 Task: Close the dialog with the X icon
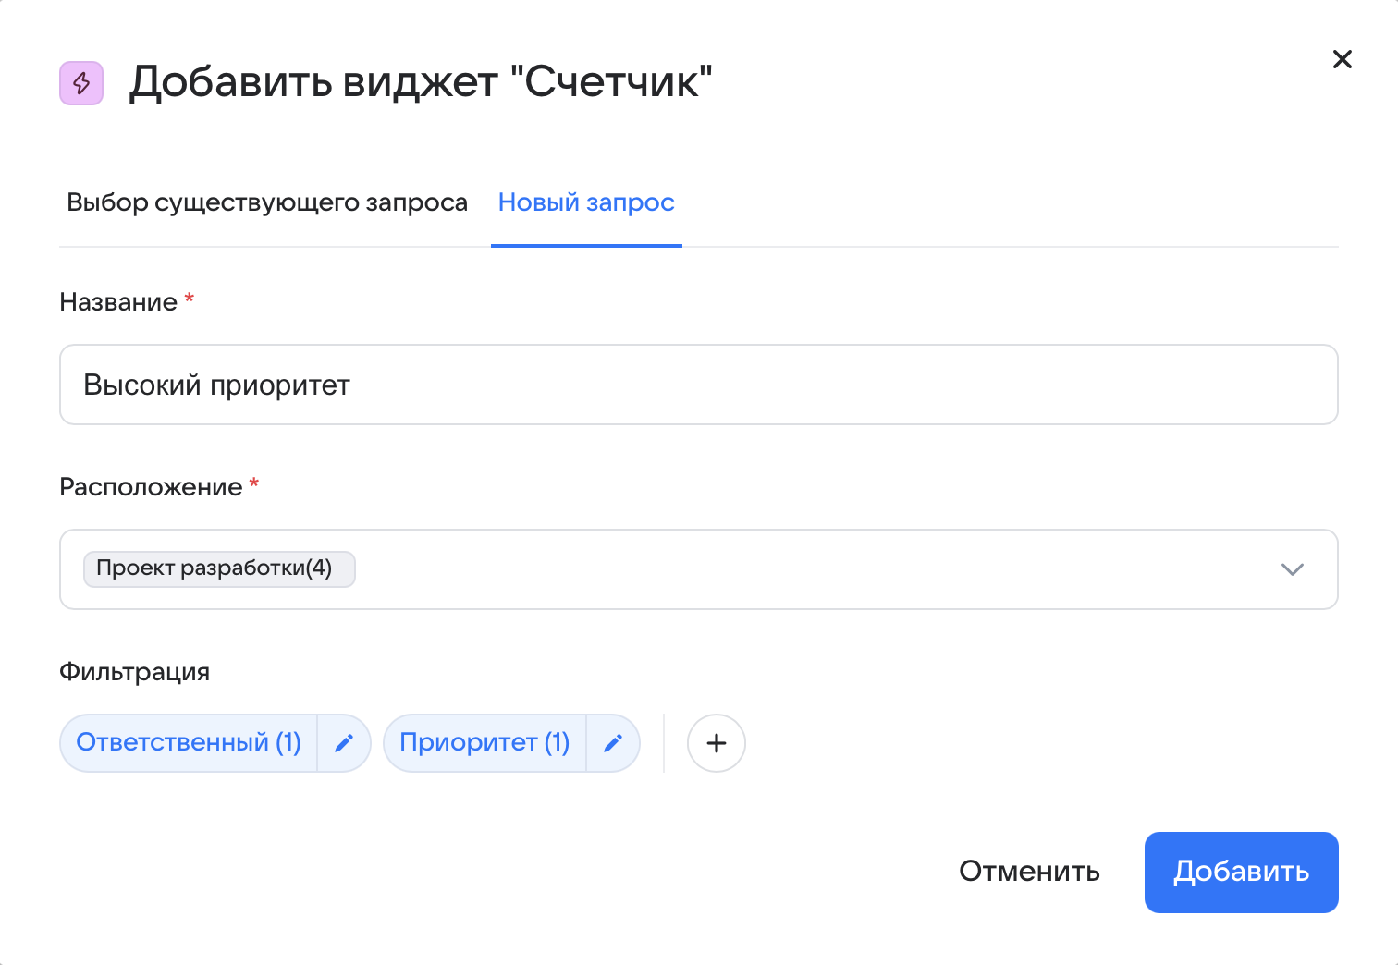[x=1343, y=59]
